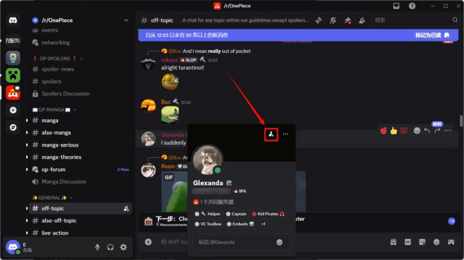Click Glexanda profile avatar
Image resolution: width=464 pixels, height=260 pixels.
click(x=208, y=160)
